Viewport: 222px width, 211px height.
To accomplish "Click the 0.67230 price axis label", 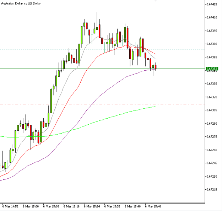I will (x=212, y=177).
